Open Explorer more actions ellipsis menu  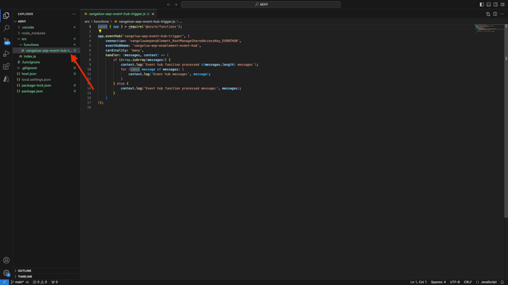click(x=74, y=14)
